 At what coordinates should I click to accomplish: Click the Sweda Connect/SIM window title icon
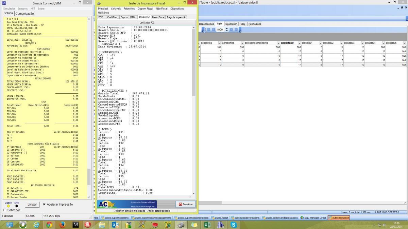pyautogui.click(x=4, y=3)
